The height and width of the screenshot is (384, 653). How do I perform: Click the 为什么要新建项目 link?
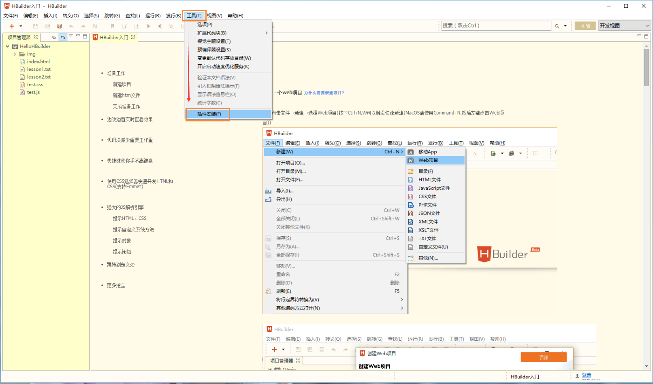point(324,93)
